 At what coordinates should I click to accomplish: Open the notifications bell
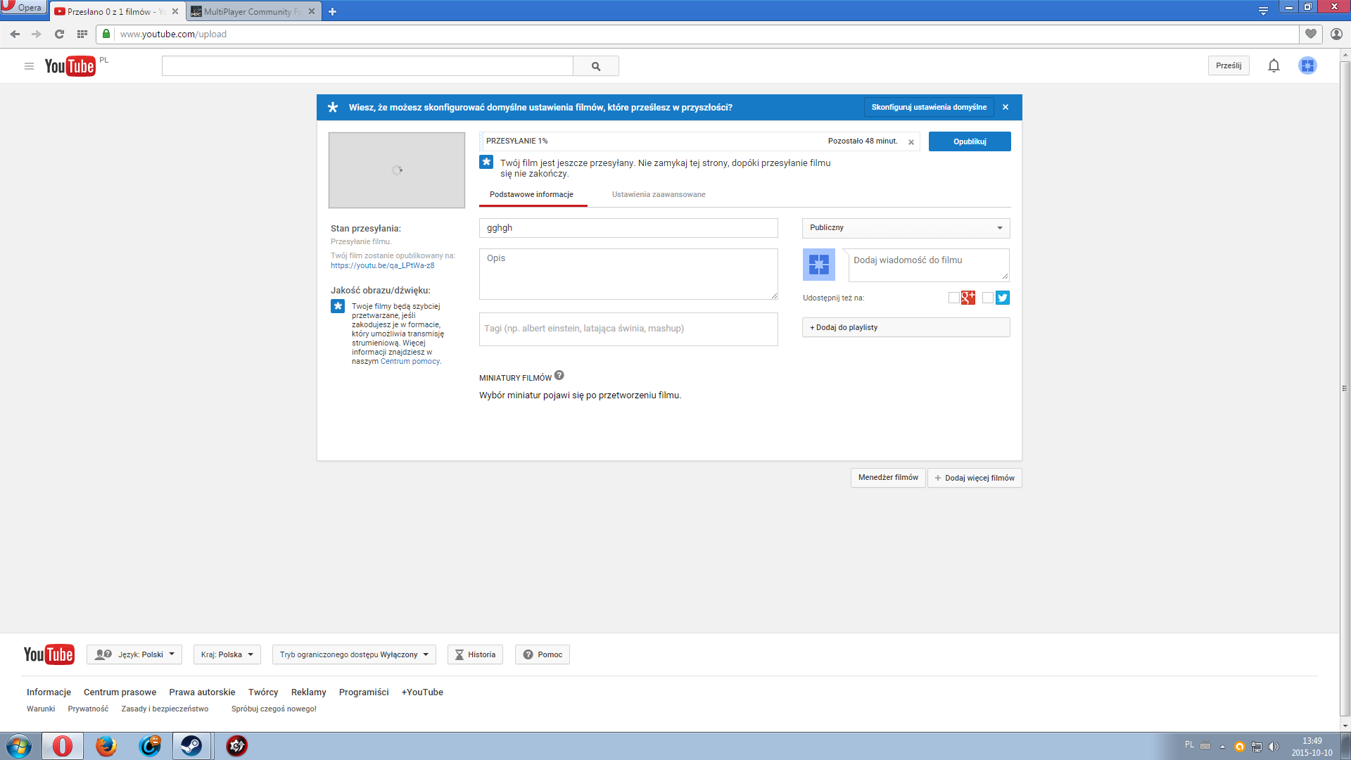(1274, 65)
